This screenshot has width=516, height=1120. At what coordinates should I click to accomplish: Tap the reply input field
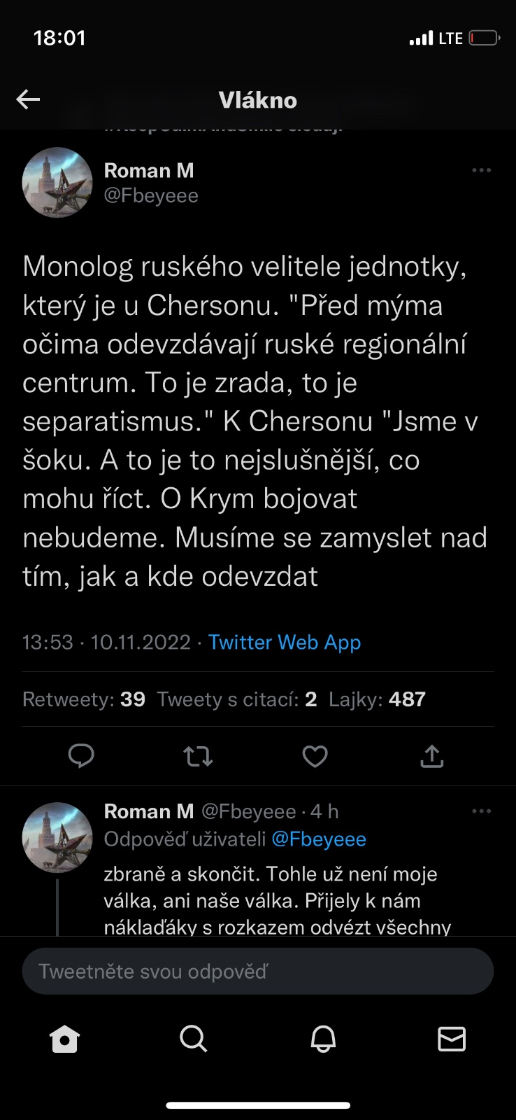pyautogui.click(x=257, y=971)
